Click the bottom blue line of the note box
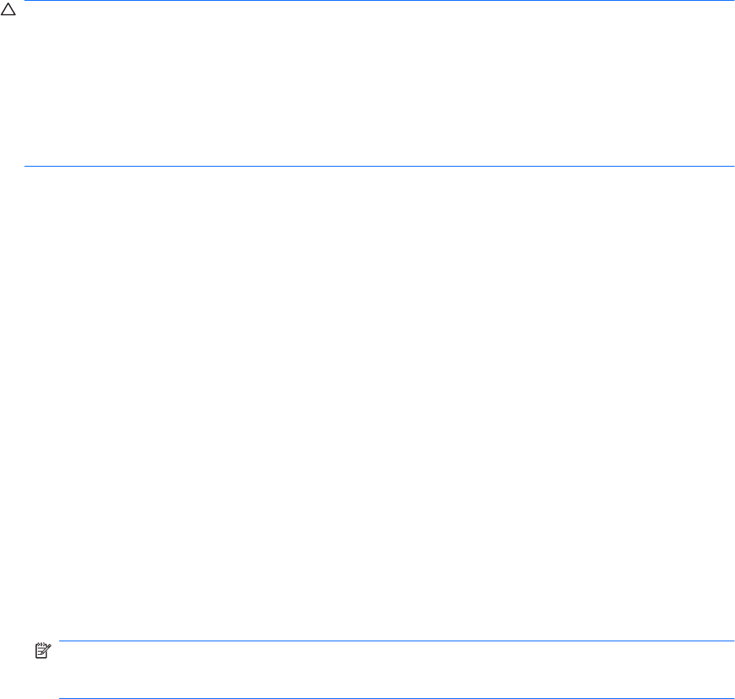 point(396,698)
